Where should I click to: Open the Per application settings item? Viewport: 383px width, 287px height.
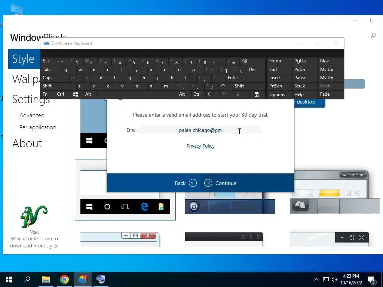pos(38,127)
